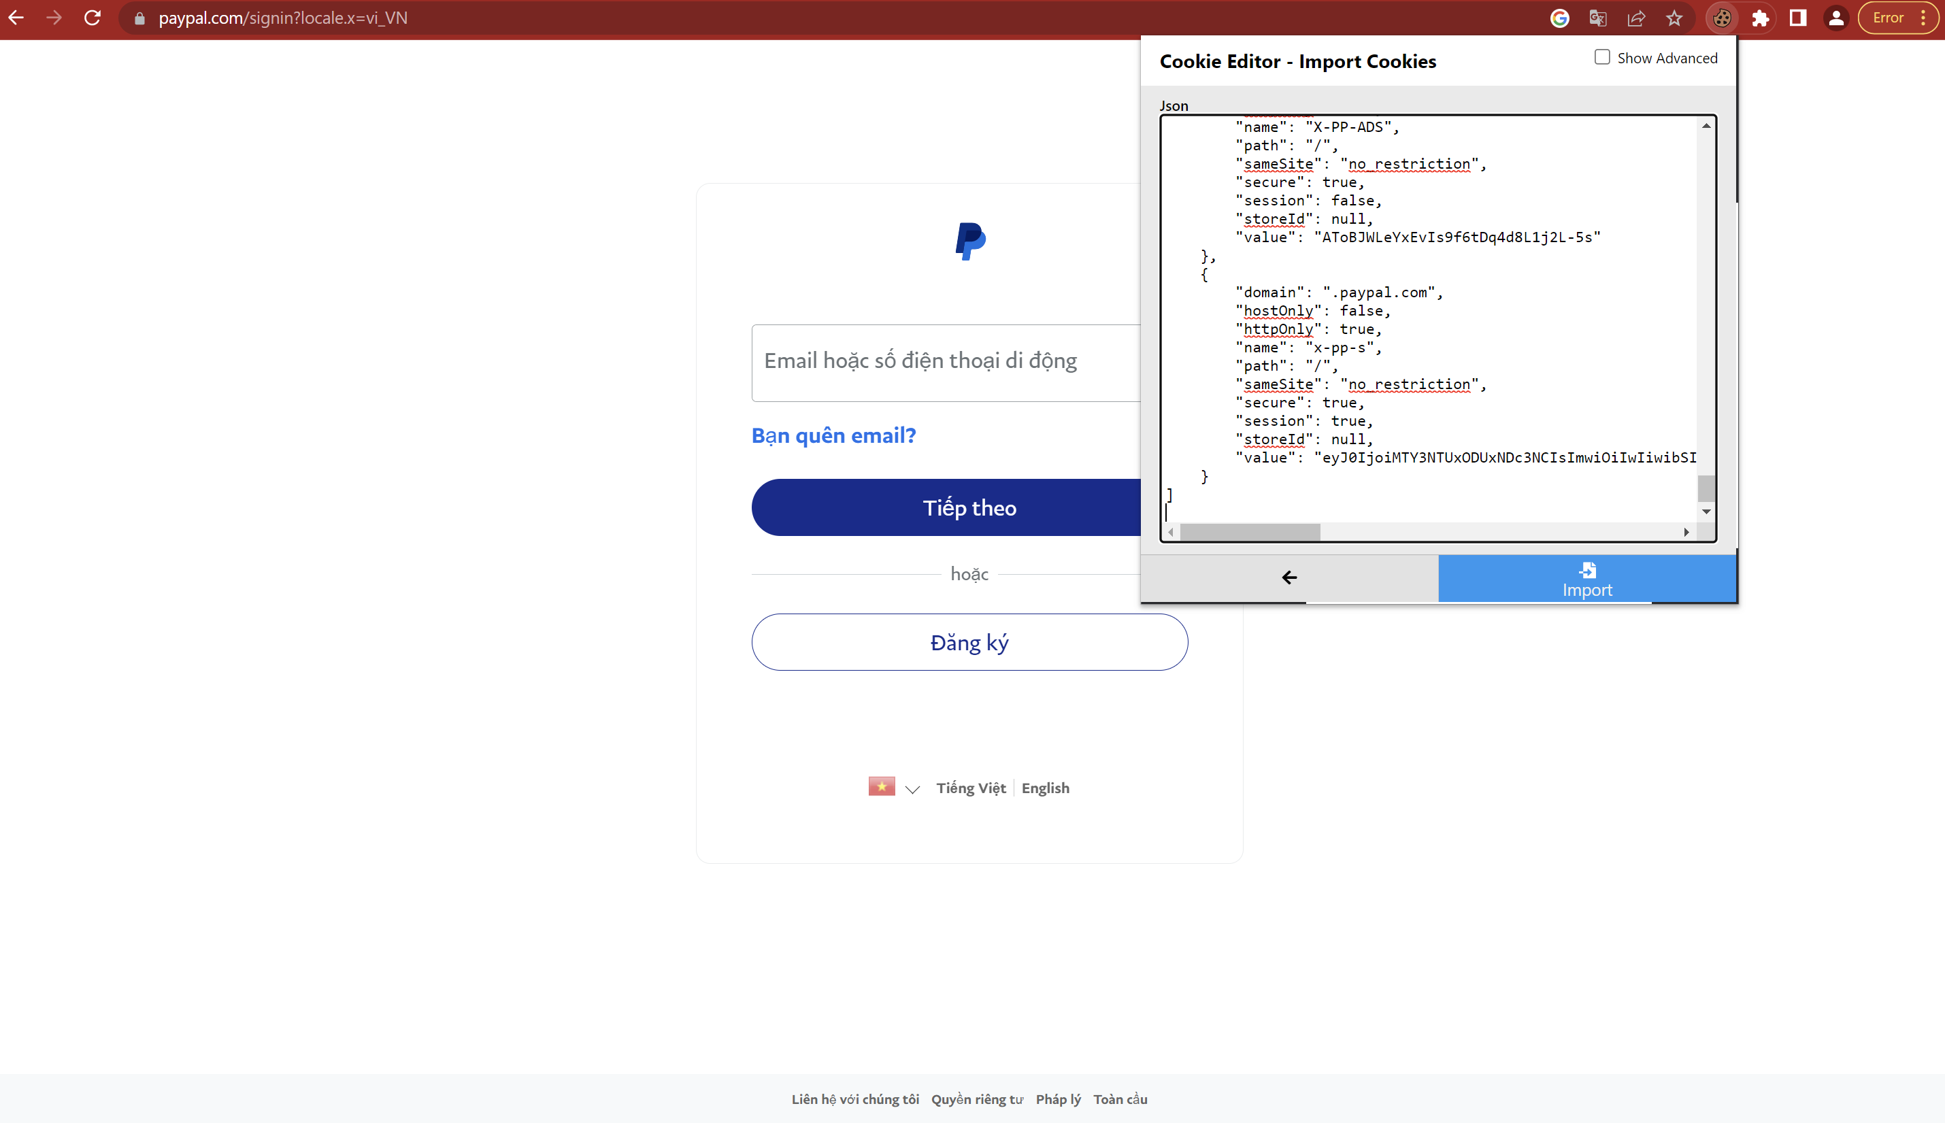Click the Vietnam flag icon

point(882,787)
